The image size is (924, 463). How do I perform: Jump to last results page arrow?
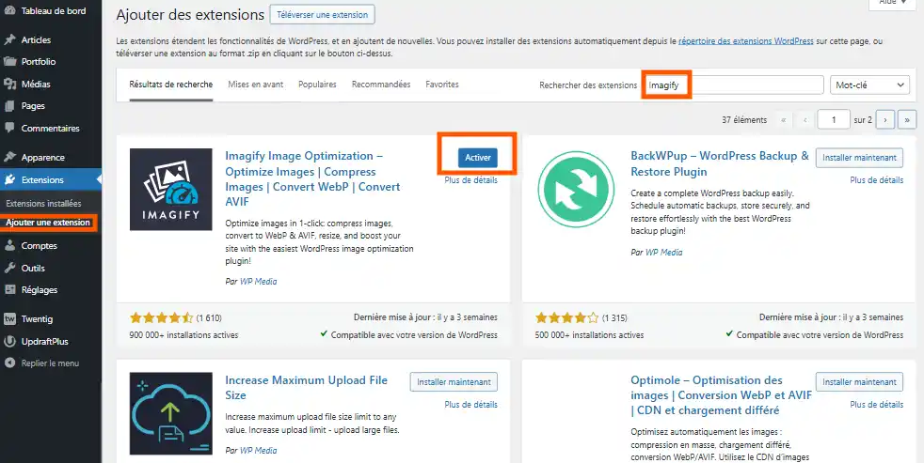907,119
